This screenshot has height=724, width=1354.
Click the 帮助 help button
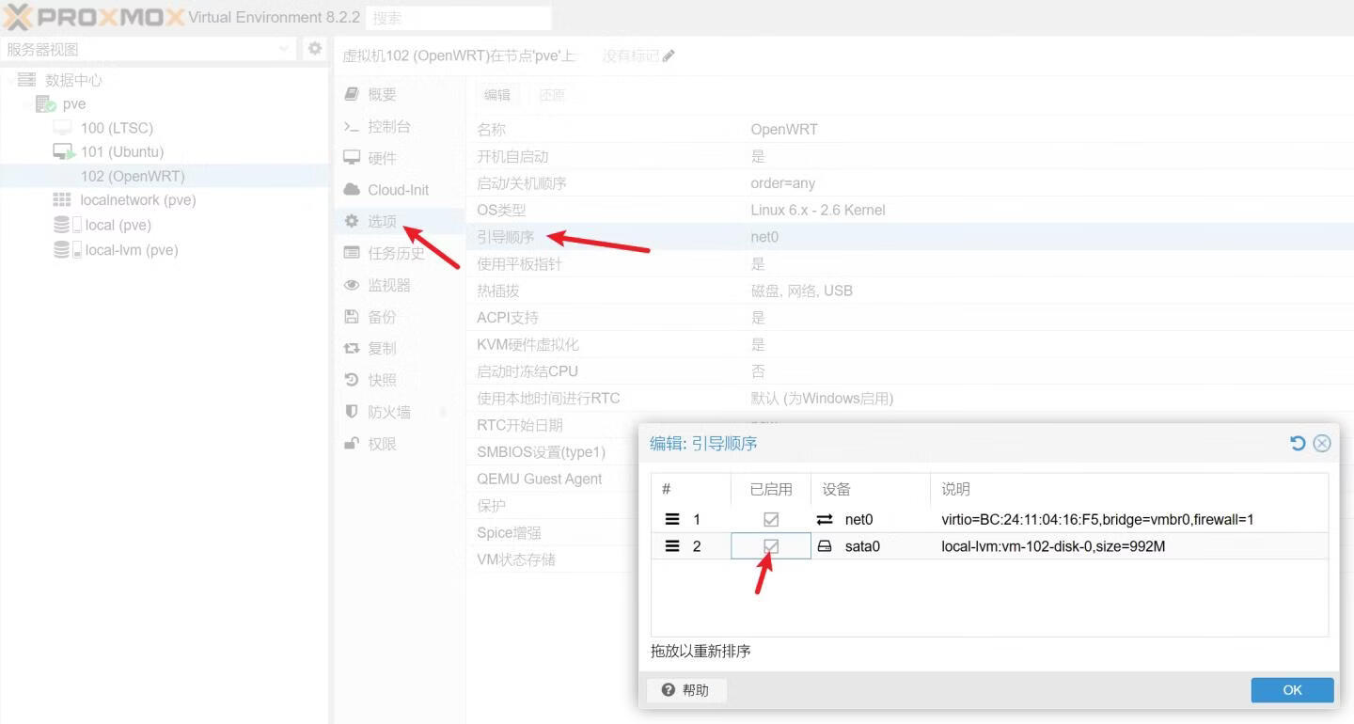point(686,690)
